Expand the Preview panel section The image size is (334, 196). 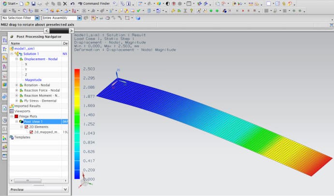65,190
